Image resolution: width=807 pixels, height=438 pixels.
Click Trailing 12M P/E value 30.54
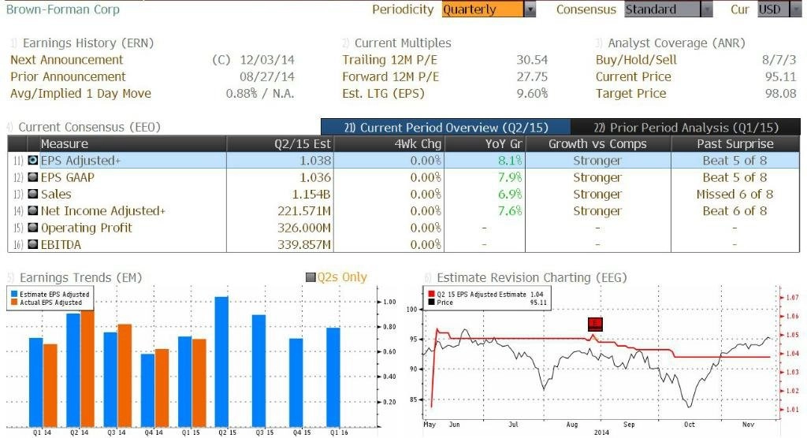(532, 60)
